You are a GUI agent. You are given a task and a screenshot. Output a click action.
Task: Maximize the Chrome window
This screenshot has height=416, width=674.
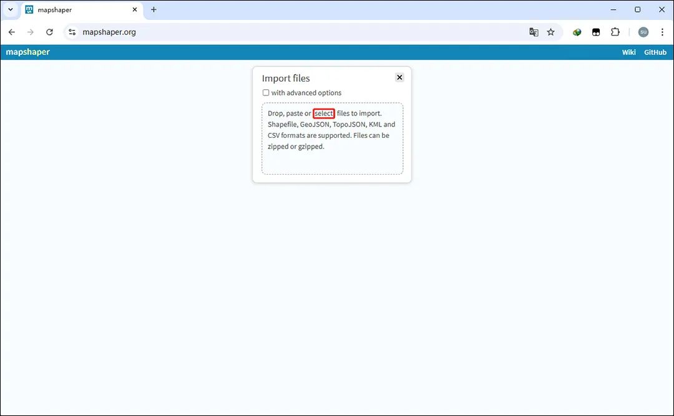coord(637,9)
